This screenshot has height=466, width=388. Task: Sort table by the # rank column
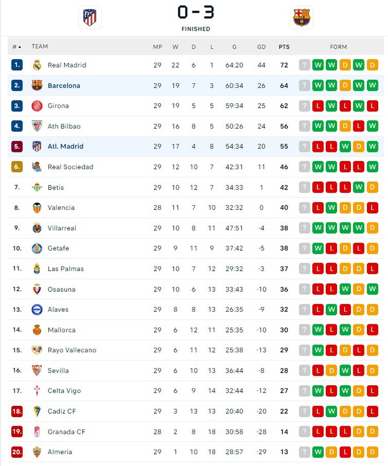(x=17, y=47)
